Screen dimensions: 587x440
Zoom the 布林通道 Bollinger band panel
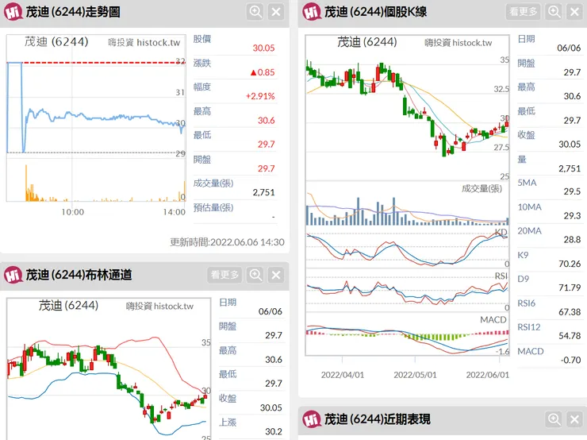[x=255, y=275]
